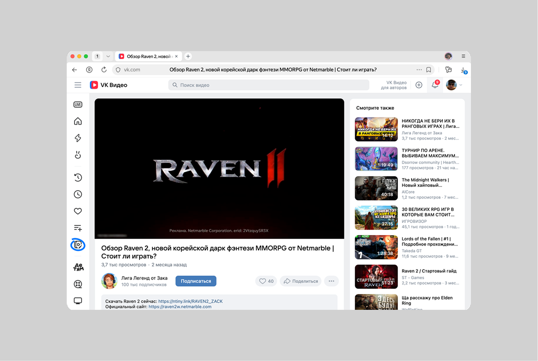Viewport: 538px width, 361px height.
Task: Collapse the sidebar with the hamburger toggle
Action: tap(78, 85)
